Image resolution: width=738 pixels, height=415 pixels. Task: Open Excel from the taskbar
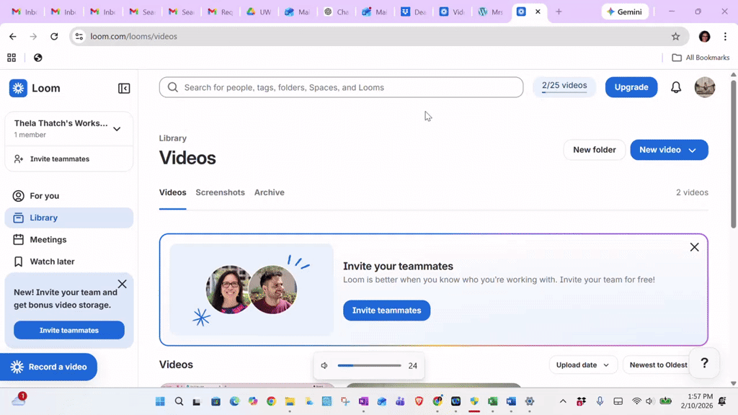pyautogui.click(x=493, y=401)
